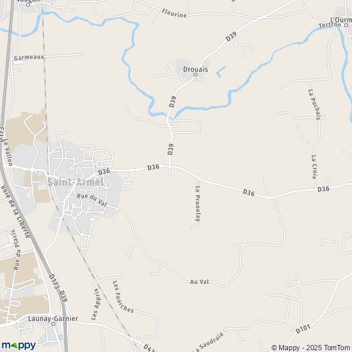Click the Voie de la Liberté label
The height and width of the screenshot is (352, 352).
(15, 211)
